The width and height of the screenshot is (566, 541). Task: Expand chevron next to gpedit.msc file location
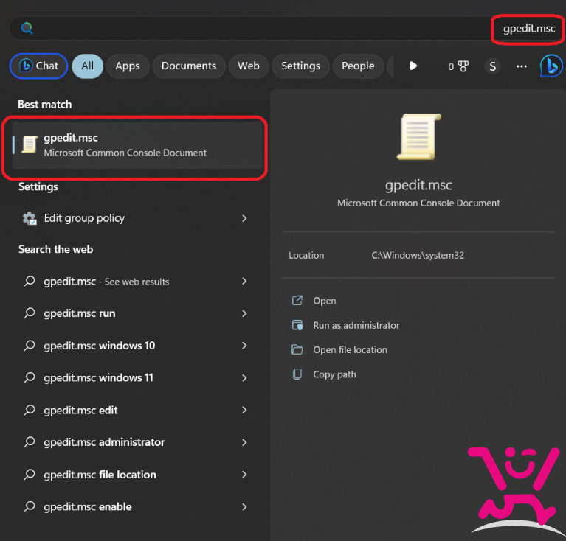[244, 475]
